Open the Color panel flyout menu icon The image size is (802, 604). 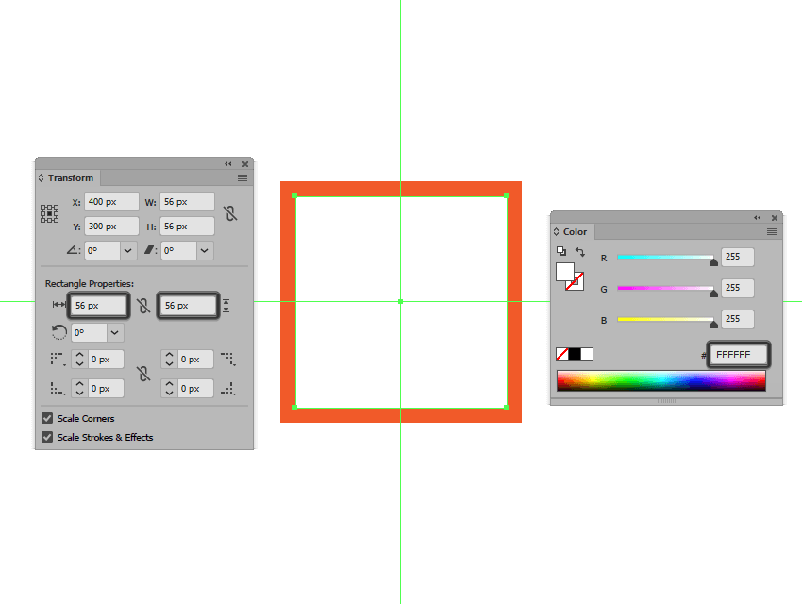point(771,231)
